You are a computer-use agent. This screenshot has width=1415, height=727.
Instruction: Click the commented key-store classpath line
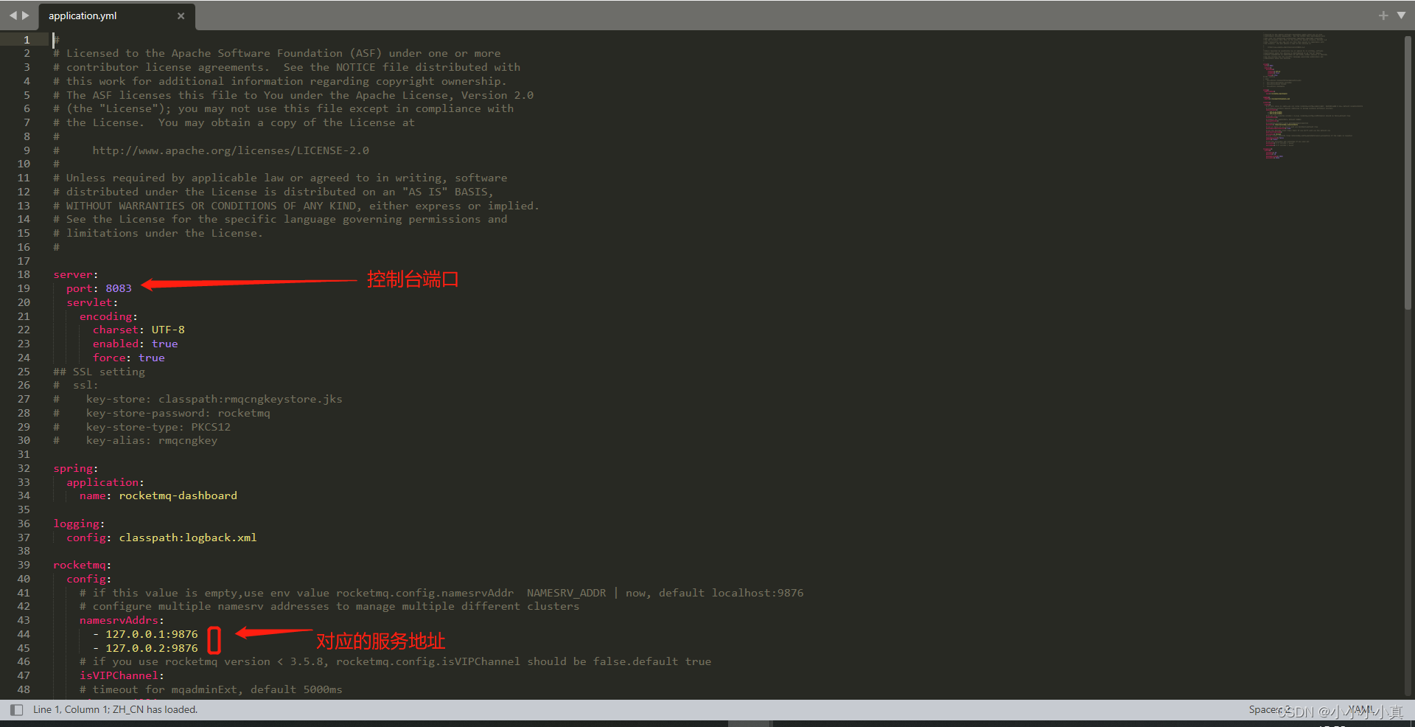coord(198,399)
